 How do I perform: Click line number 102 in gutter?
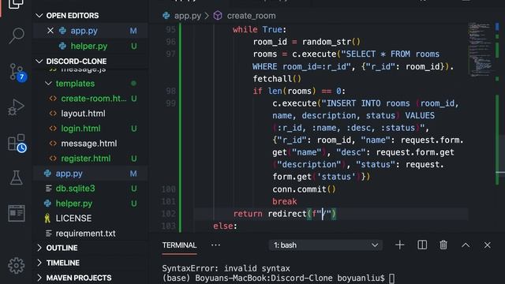[169, 214]
